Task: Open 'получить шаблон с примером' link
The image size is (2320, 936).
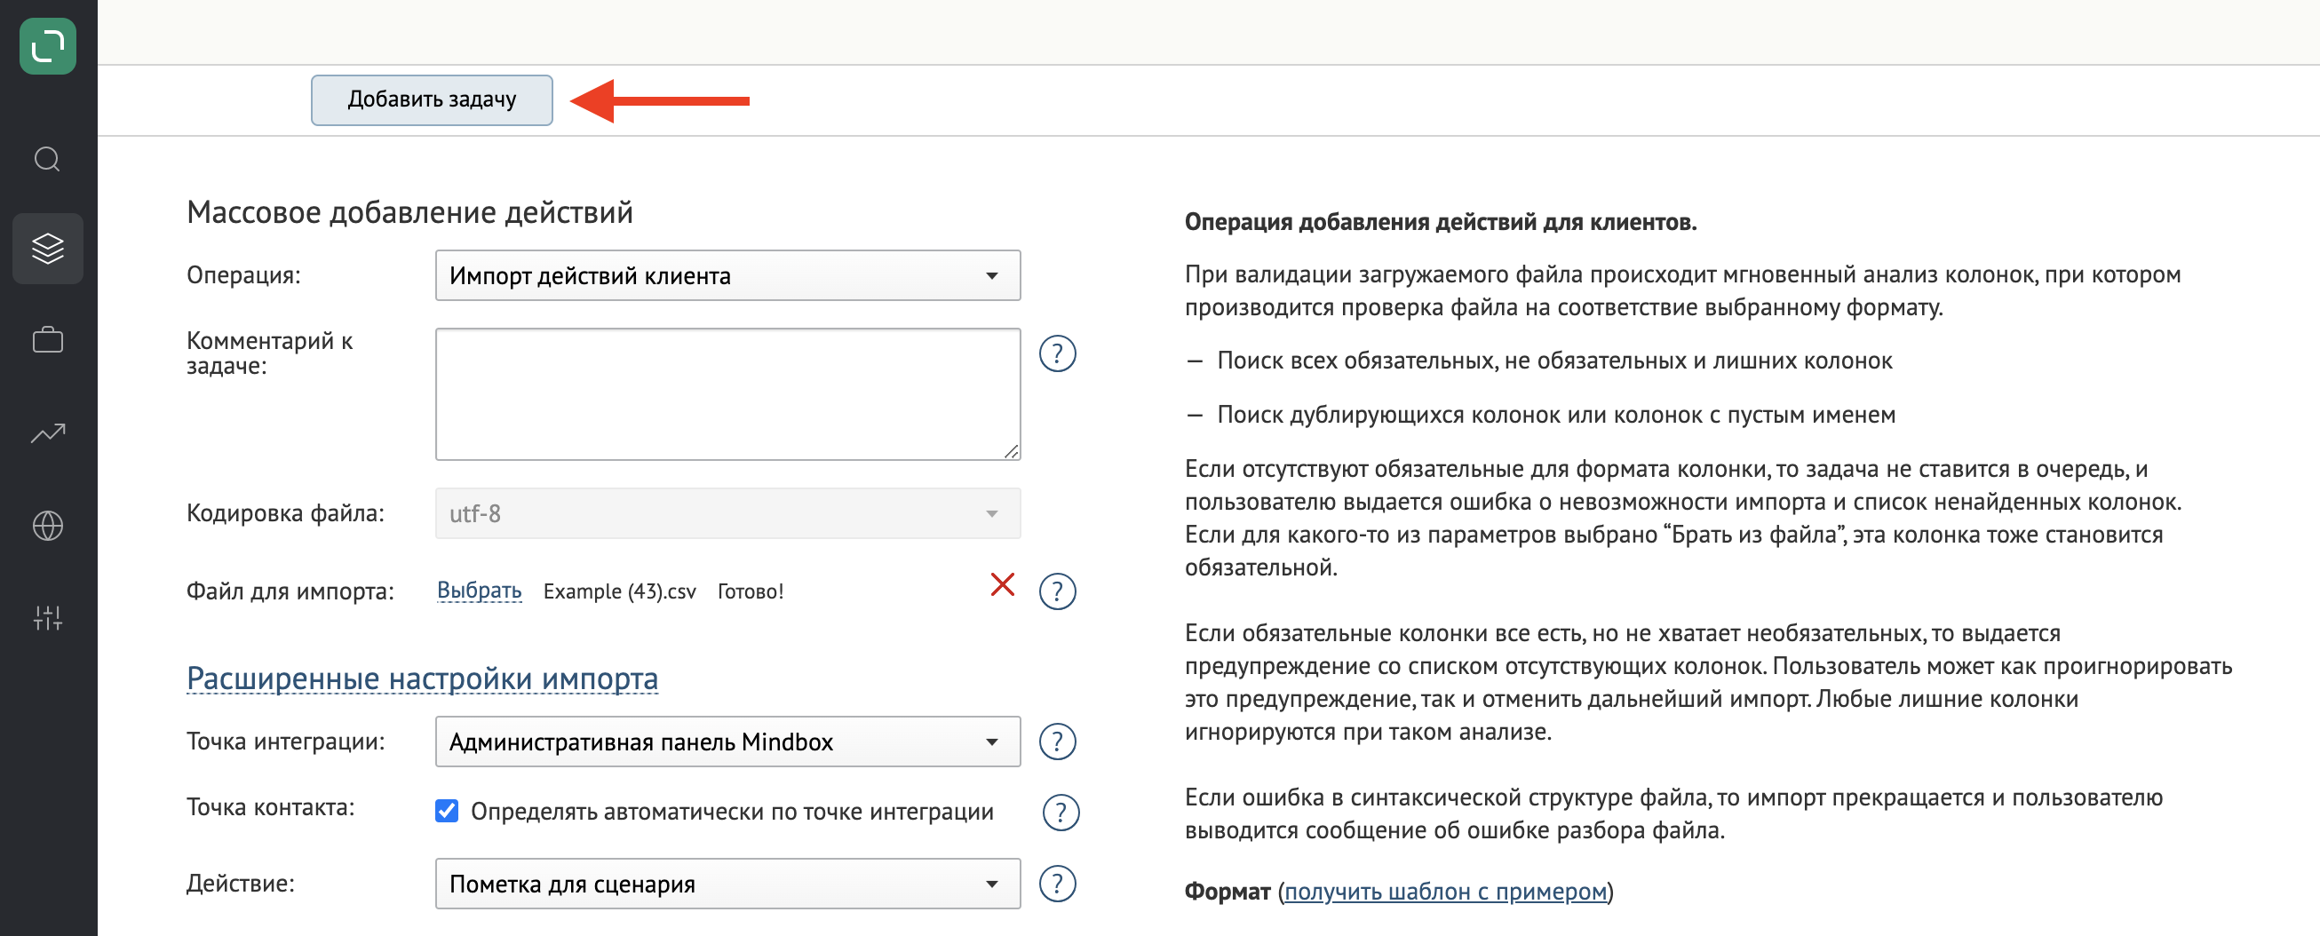Action: click(1445, 892)
